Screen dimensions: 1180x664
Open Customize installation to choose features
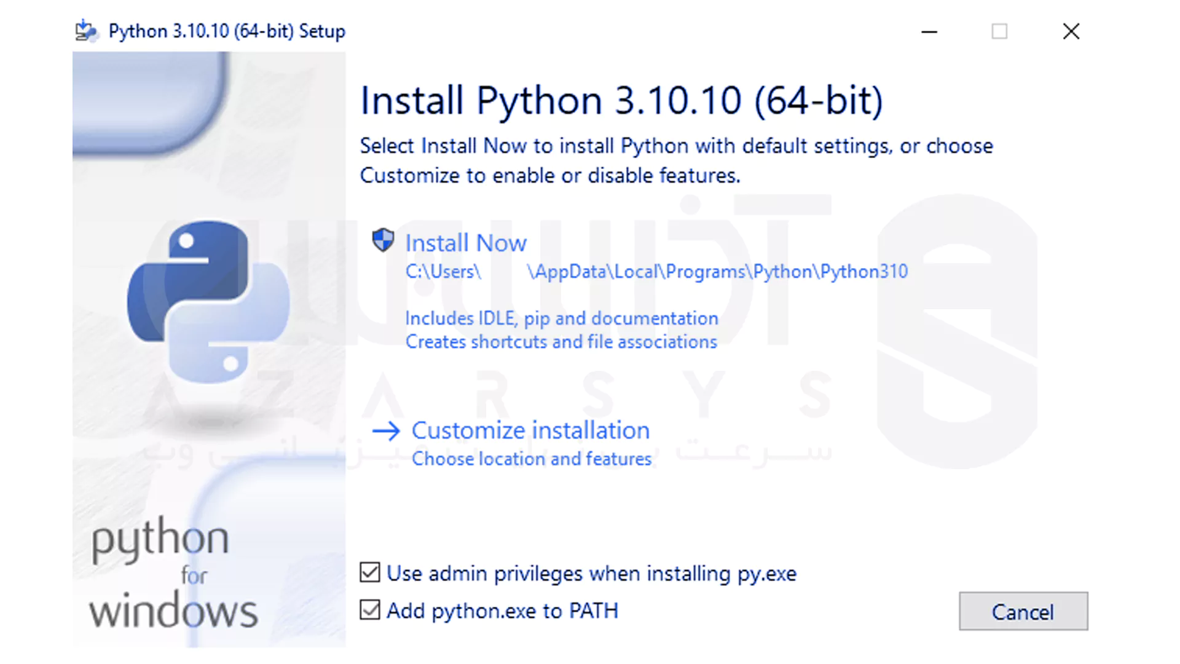(530, 430)
